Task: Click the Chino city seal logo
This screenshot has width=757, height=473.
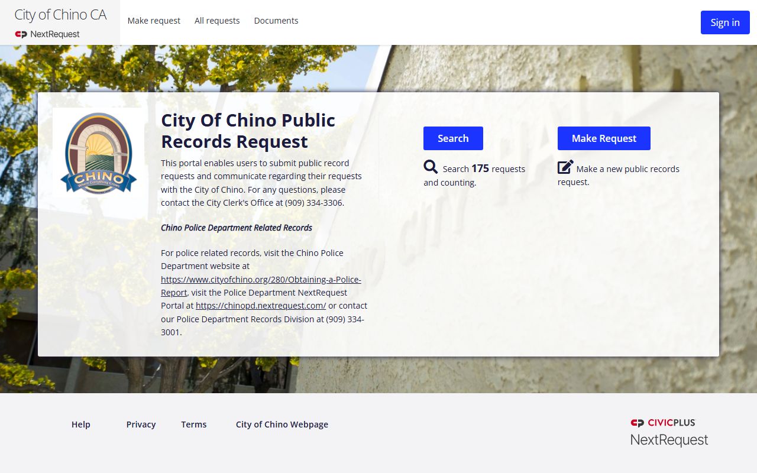Action: pos(98,153)
